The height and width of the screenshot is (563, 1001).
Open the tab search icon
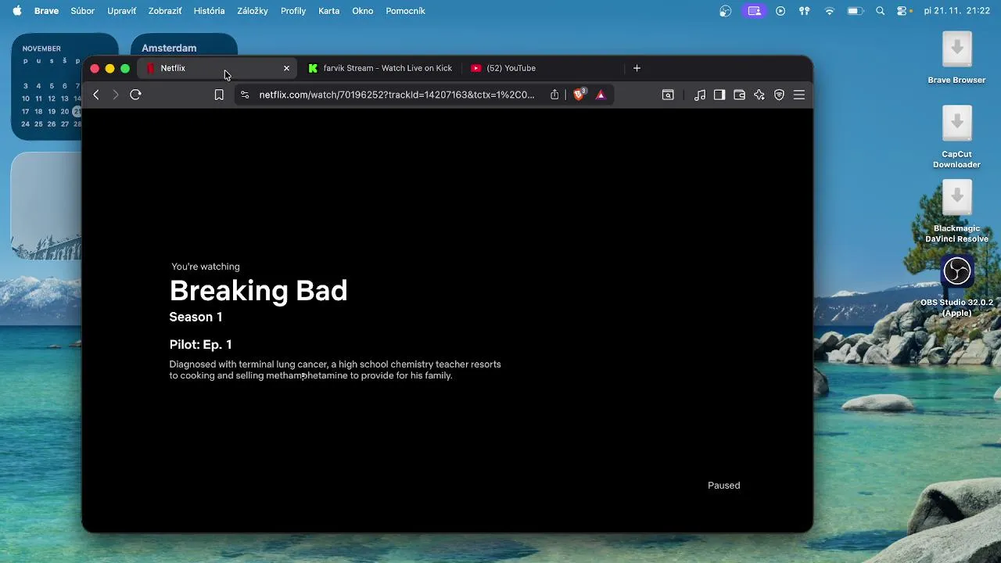pos(668,95)
